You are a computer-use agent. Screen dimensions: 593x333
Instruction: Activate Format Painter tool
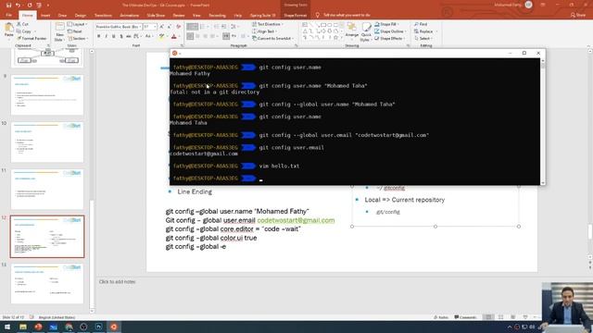(32, 39)
